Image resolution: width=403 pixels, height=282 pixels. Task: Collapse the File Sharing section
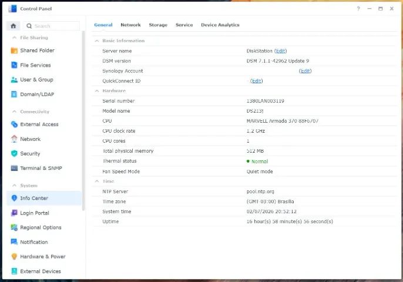coord(14,38)
